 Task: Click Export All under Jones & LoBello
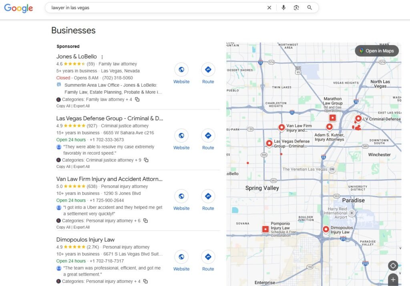pos(82,106)
